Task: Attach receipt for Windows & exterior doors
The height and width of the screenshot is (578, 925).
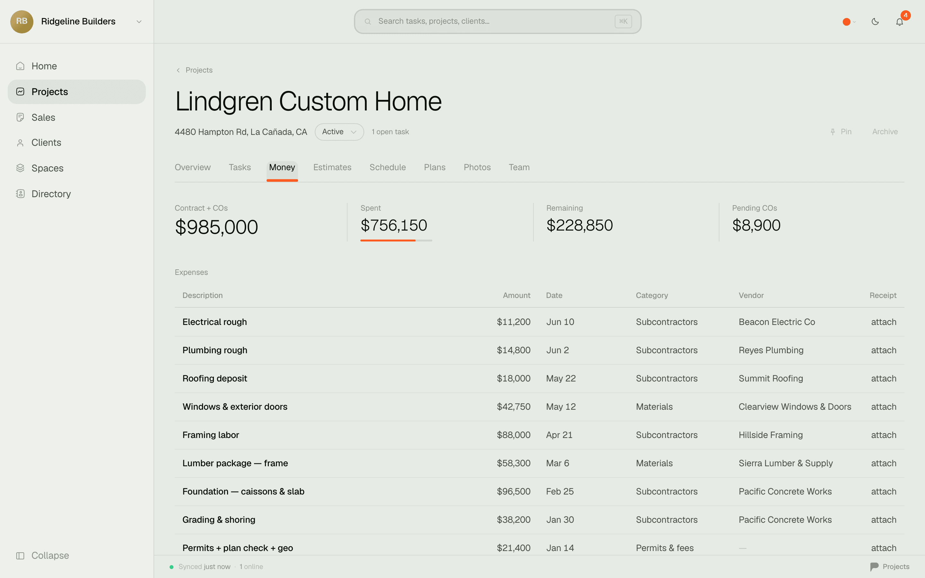Action: [x=883, y=407]
